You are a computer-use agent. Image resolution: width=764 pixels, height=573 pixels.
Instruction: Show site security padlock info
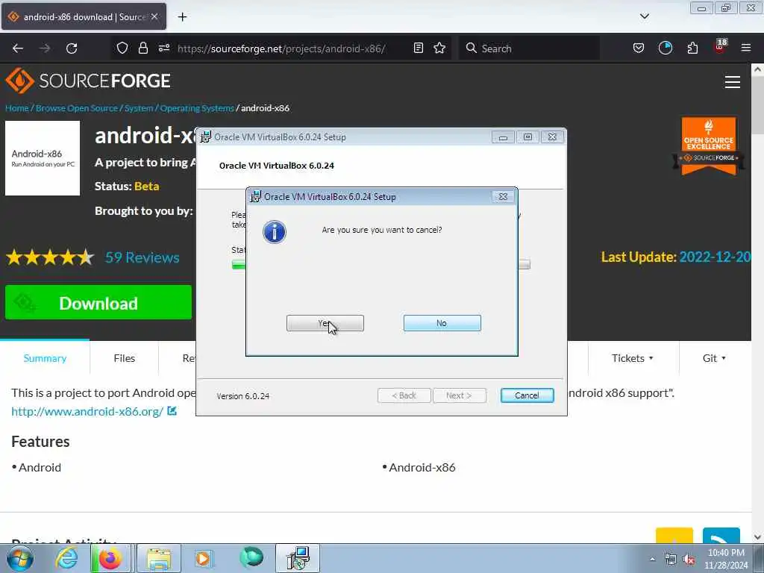pyautogui.click(x=143, y=48)
